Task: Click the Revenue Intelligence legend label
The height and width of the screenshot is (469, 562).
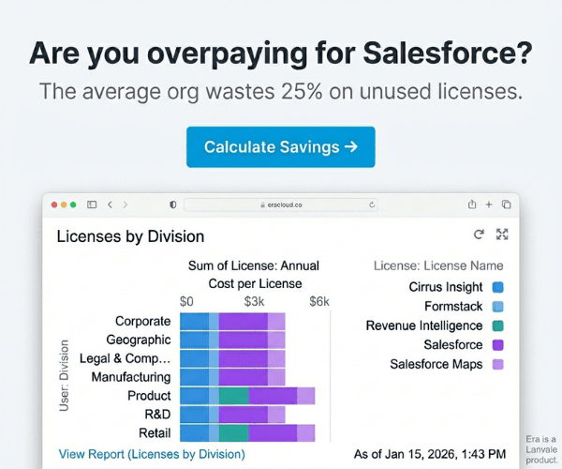Action: [424, 325]
